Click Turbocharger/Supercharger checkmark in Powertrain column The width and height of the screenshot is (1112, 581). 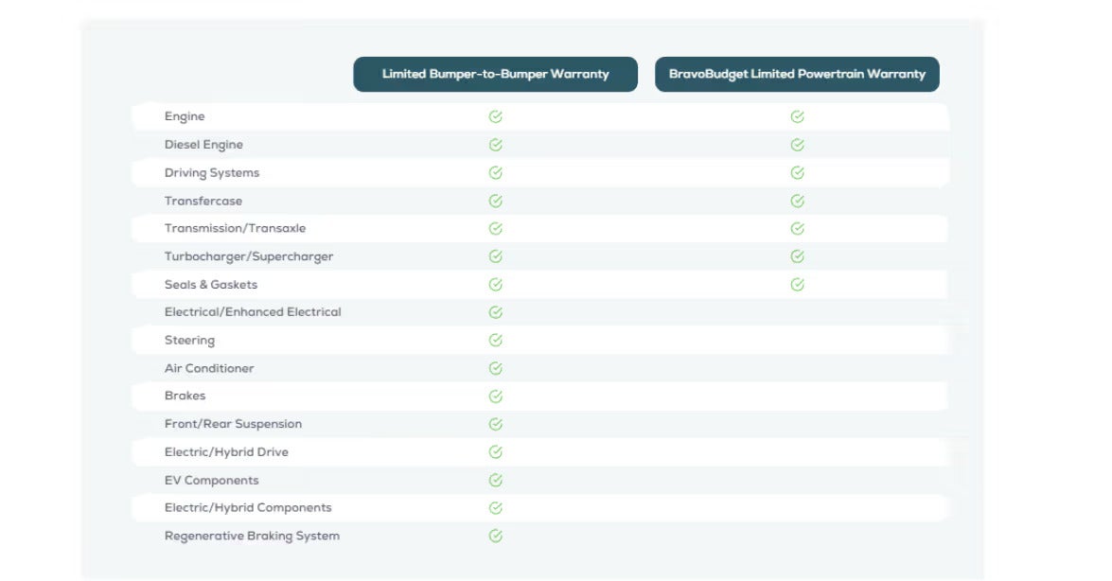pos(797,256)
